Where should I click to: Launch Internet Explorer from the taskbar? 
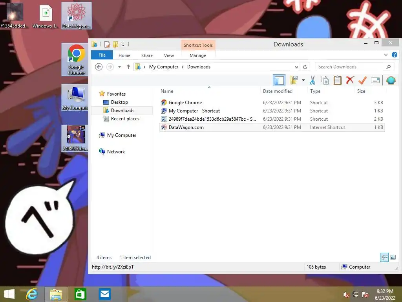click(32, 294)
